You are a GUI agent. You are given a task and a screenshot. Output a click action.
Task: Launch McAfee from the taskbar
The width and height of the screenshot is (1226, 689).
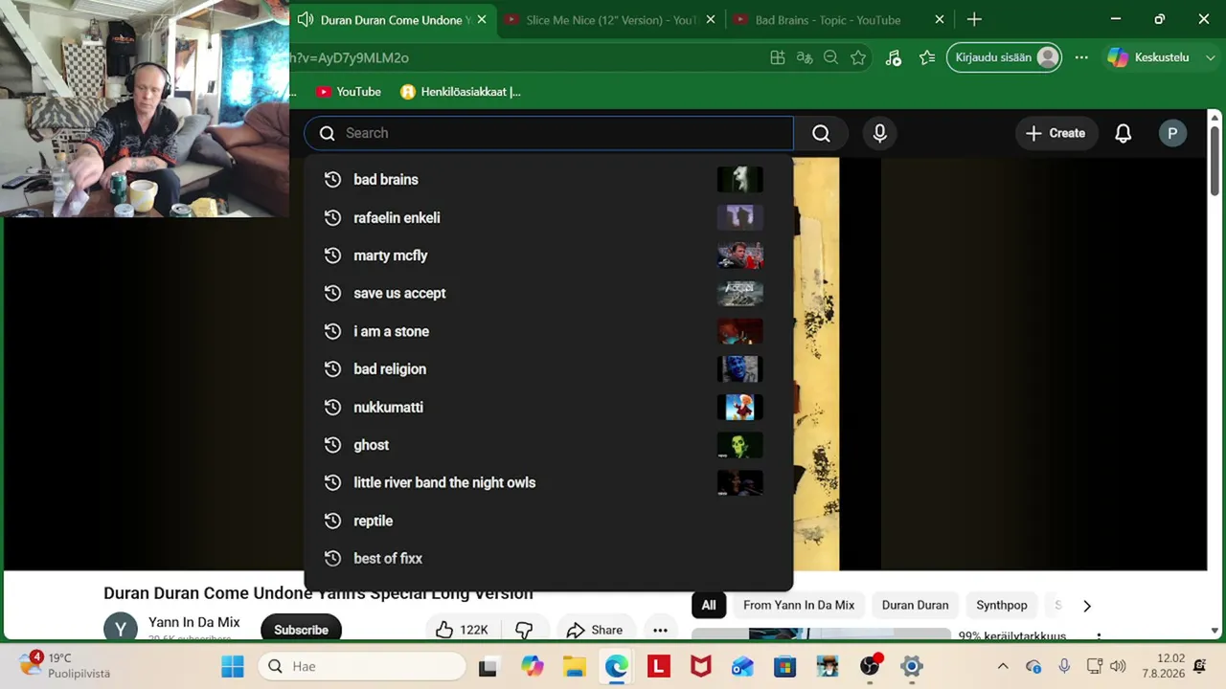click(700, 666)
